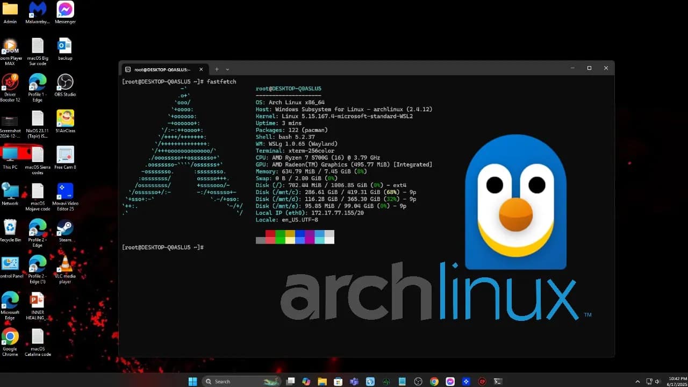Add a new terminal tab

click(x=217, y=69)
